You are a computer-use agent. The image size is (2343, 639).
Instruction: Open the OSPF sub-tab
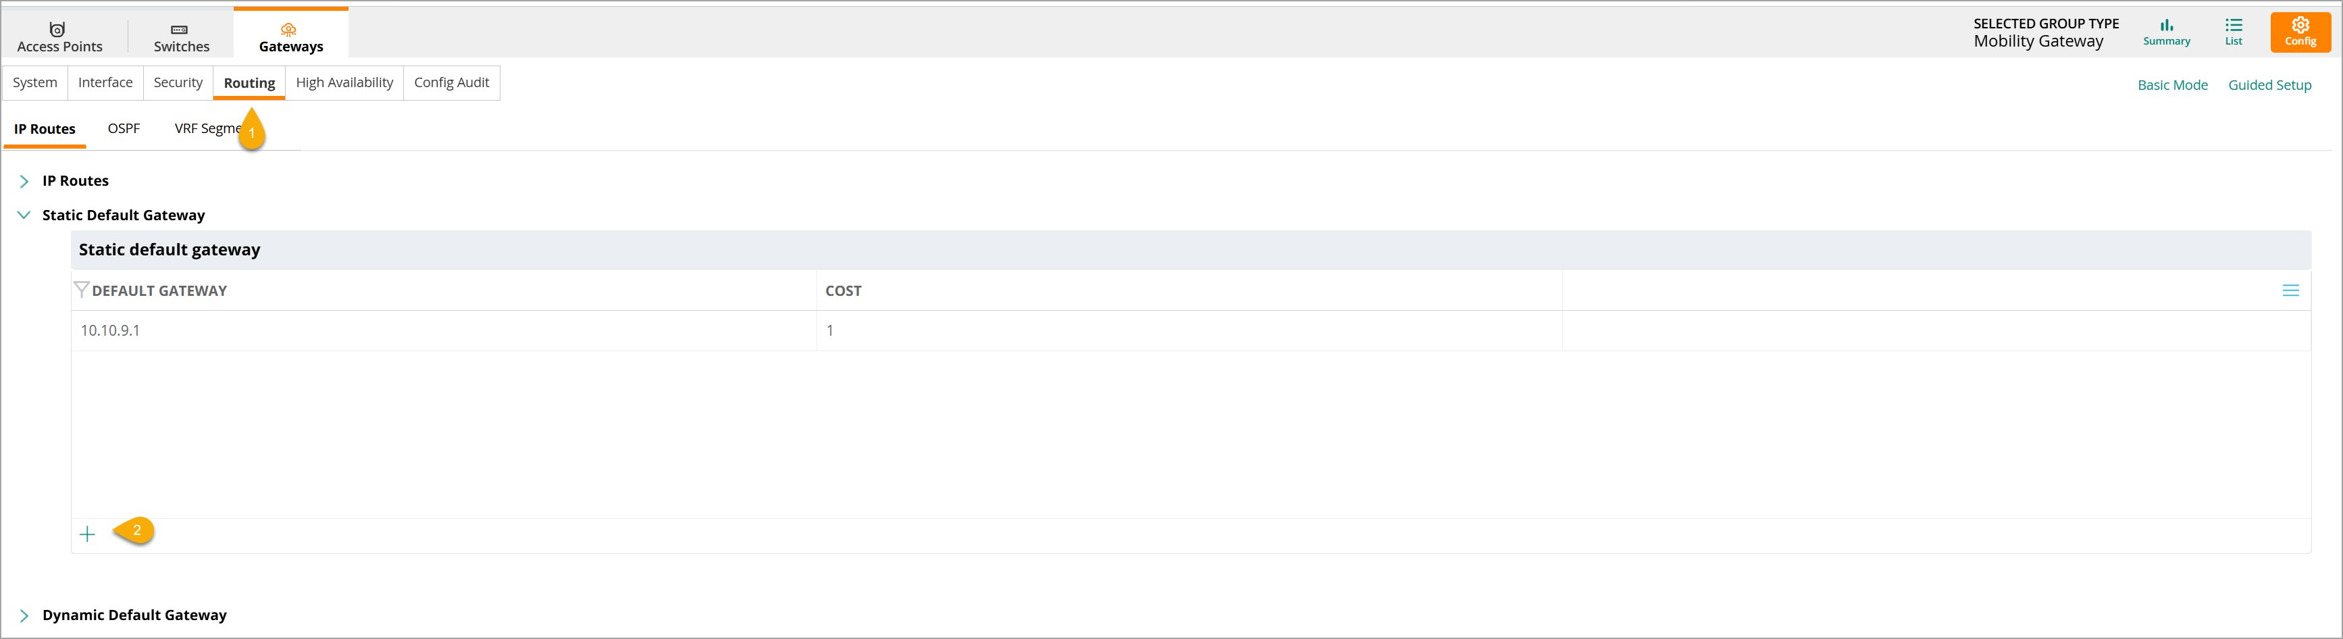click(124, 128)
